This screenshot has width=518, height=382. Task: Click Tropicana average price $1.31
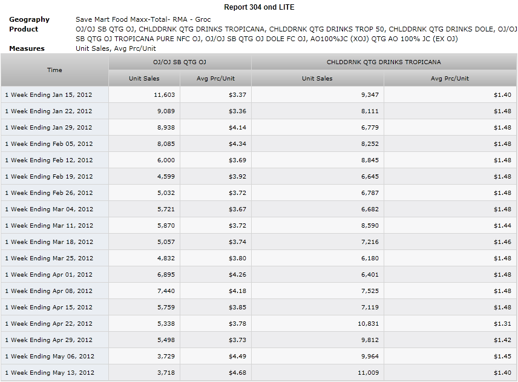[x=502, y=324]
